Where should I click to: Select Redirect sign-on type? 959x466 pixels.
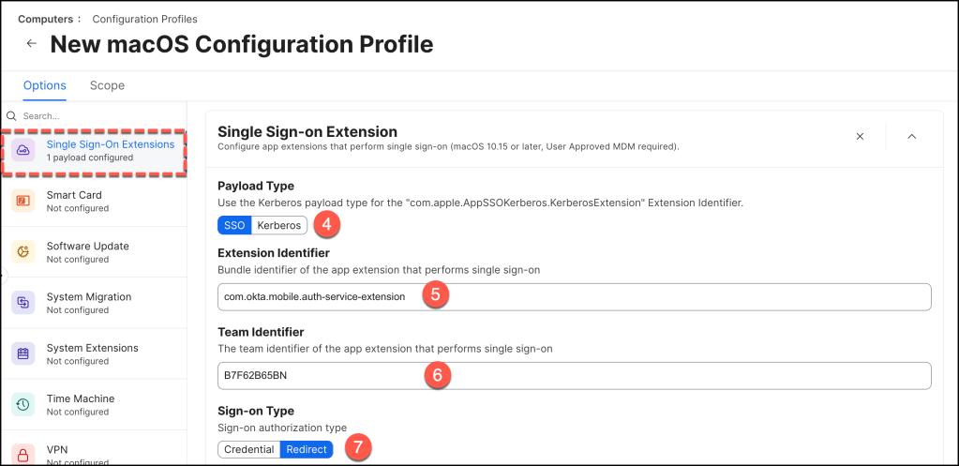pyautogui.click(x=307, y=449)
